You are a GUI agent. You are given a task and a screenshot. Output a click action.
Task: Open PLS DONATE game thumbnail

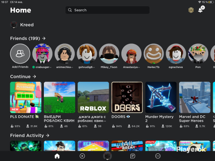(x=26, y=97)
